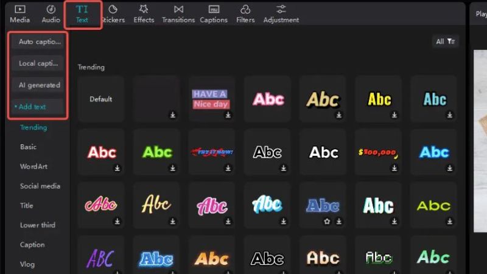Pick the $100,000 text preset
The height and width of the screenshot is (274, 487).
(378, 152)
